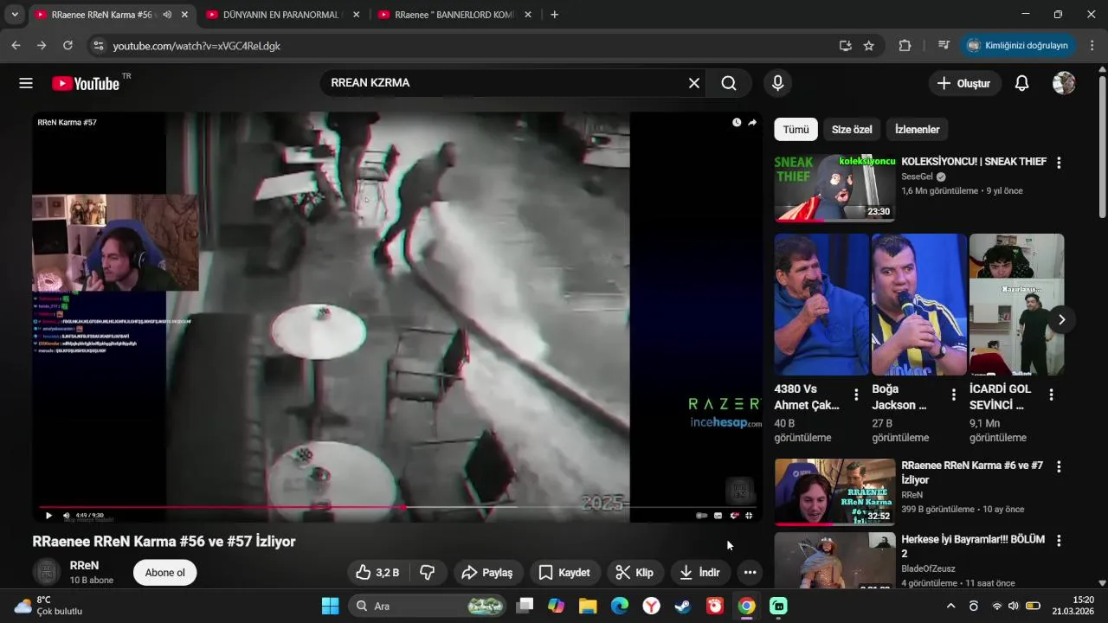
Task: Reload the page
Action: tap(68, 46)
